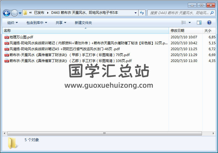Click the magnifier search icon
This screenshot has width=218, height=153.
pyautogui.click(x=212, y=13)
